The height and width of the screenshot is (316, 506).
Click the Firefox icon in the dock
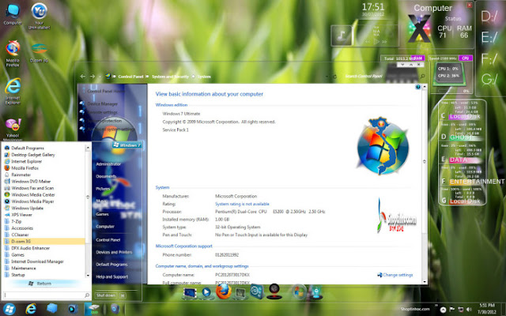click(223, 292)
